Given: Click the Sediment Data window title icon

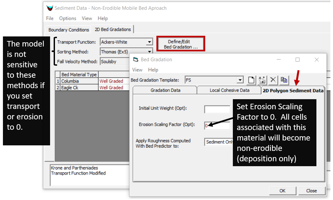Looking at the screenshot, I should [x=50, y=8].
